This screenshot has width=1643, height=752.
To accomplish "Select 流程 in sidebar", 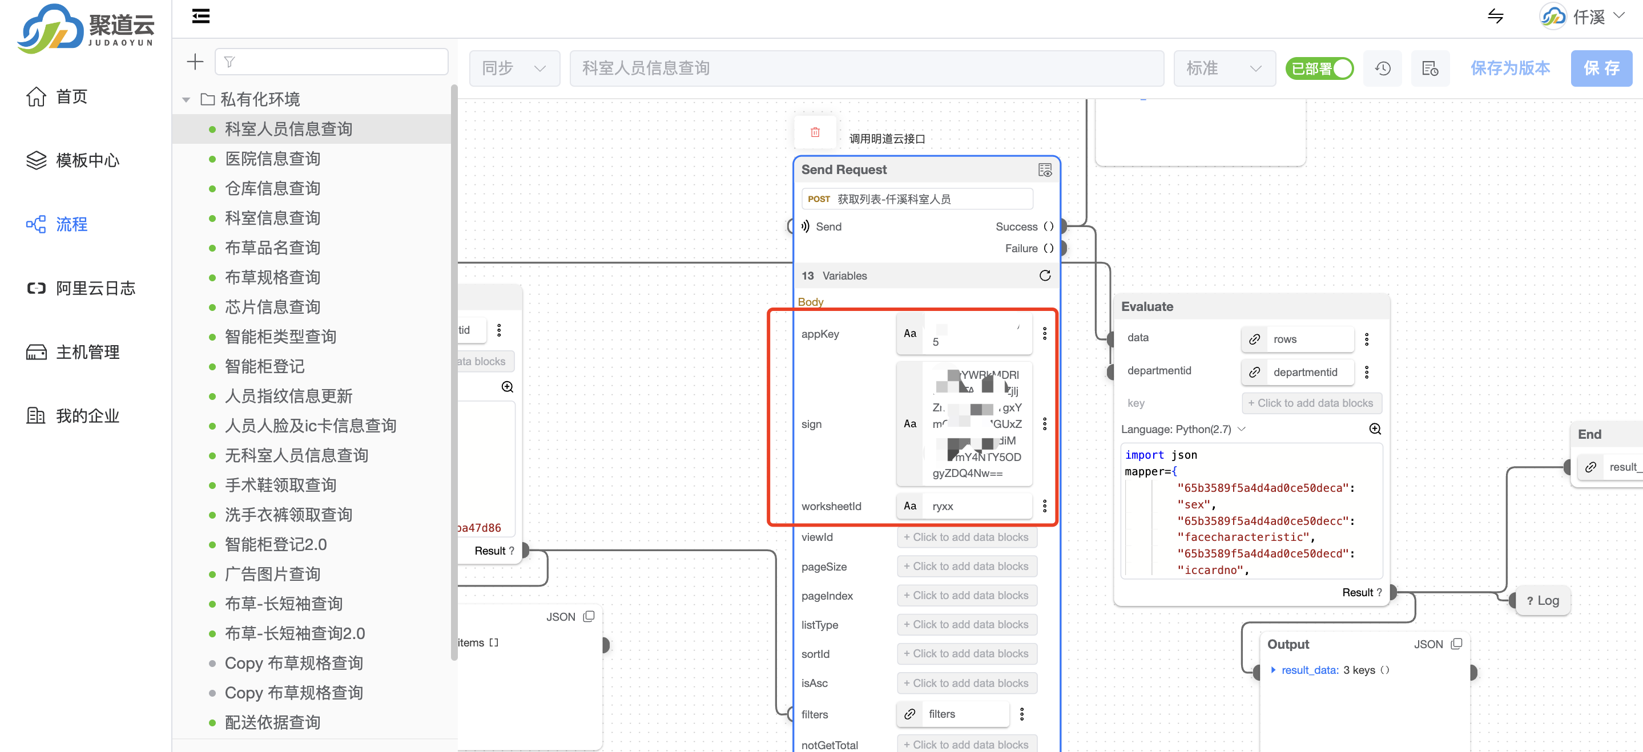I will click(x=58, y=224).
